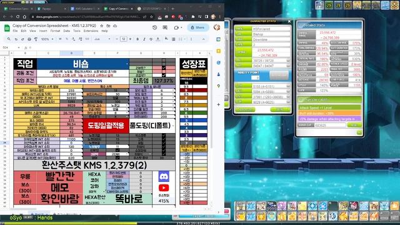Click the undo arrow in Sheets toolbar
Image resolution: width=400 pixels, height=225 pixels.
(x=16, y=39)
